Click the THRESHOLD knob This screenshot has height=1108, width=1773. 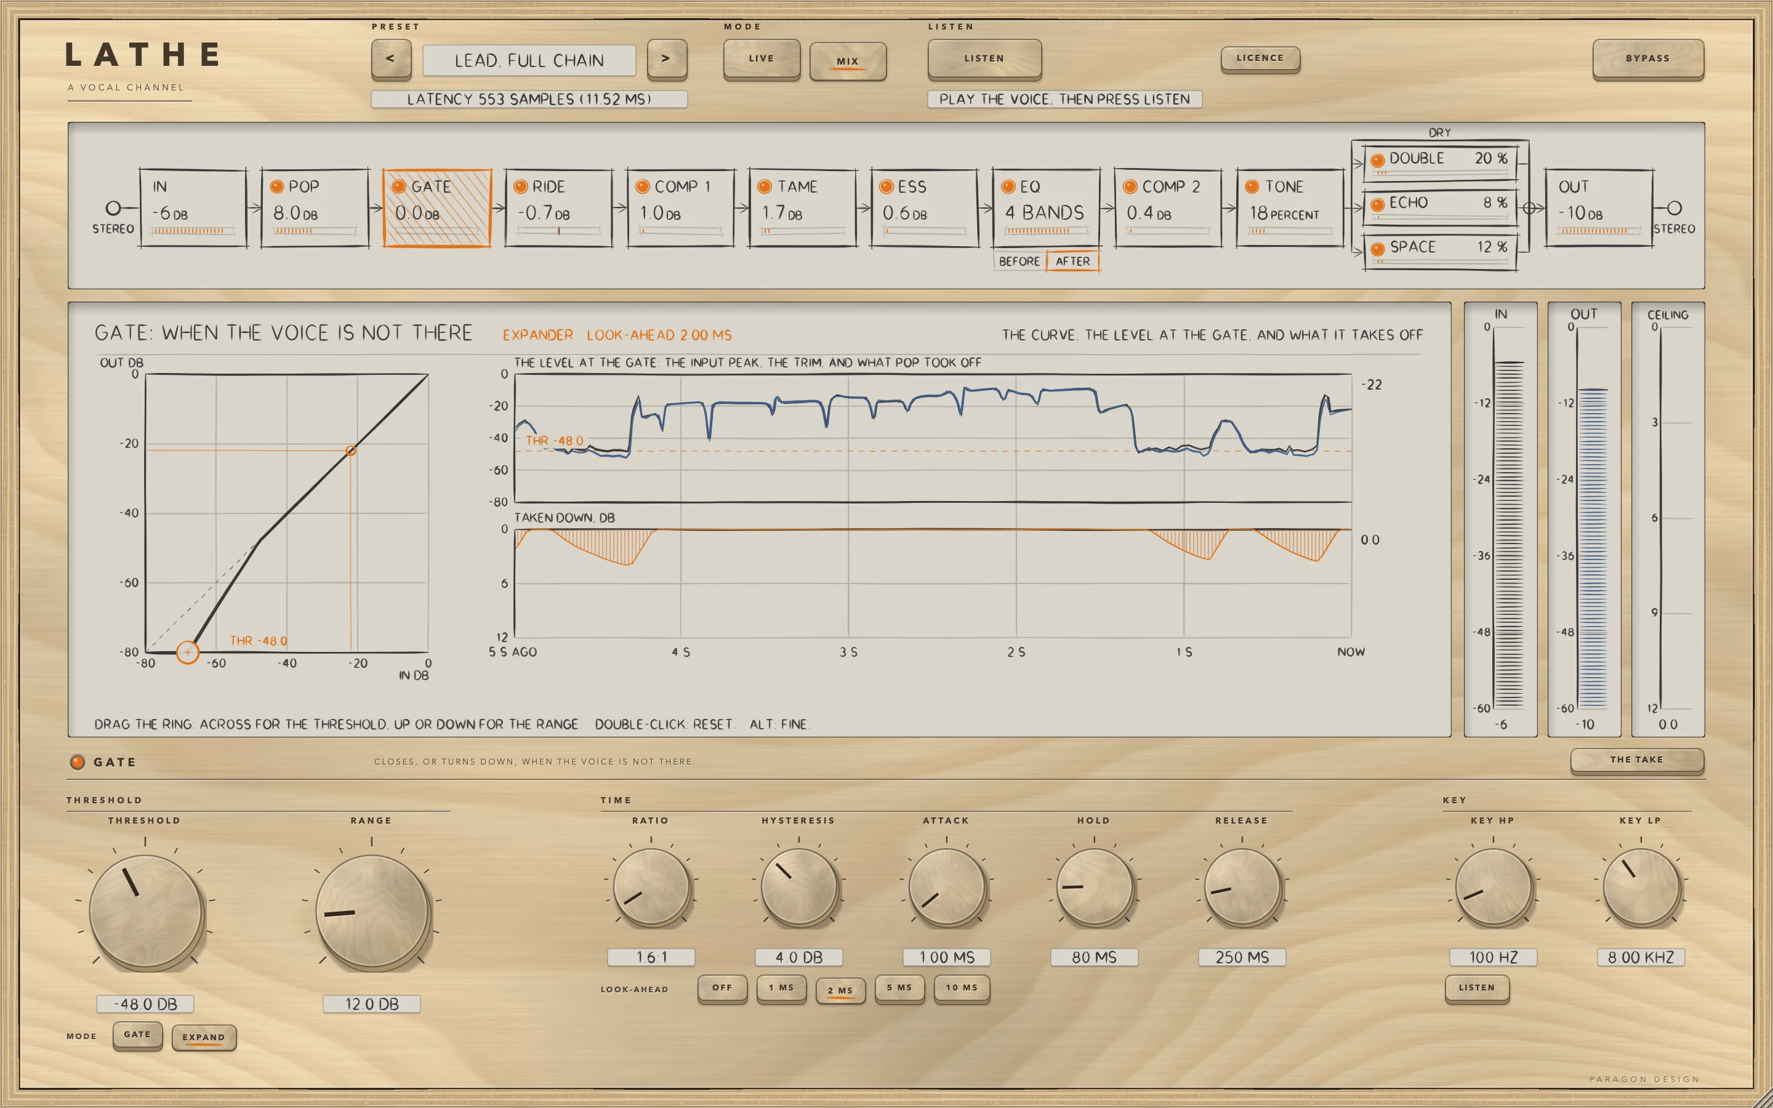[146, 911]
